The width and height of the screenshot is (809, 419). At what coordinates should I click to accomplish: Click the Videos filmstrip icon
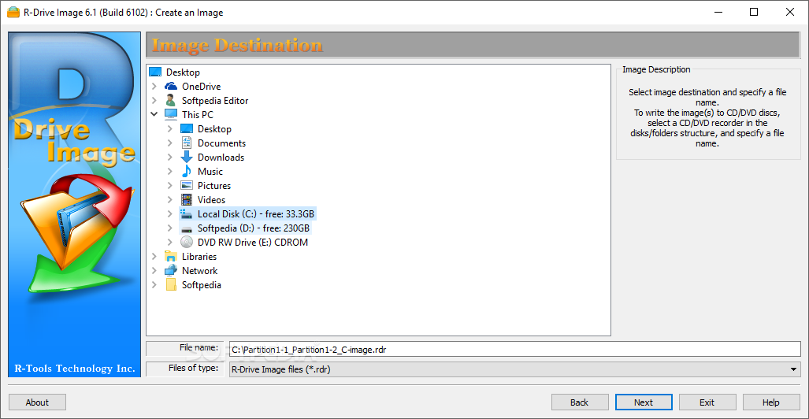tap(187, 200)
